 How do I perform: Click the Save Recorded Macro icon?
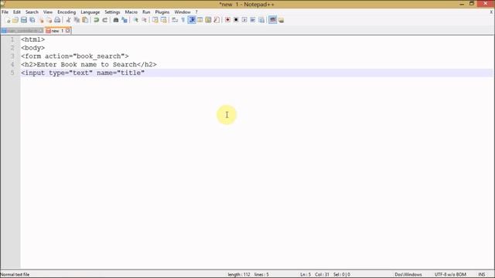point(261,20)
